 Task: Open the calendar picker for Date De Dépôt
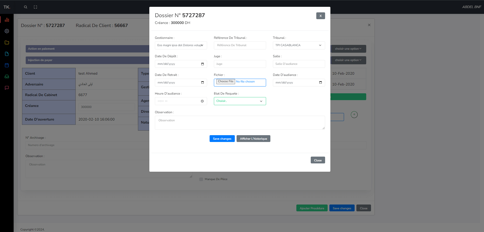click(x=203, y=64)
